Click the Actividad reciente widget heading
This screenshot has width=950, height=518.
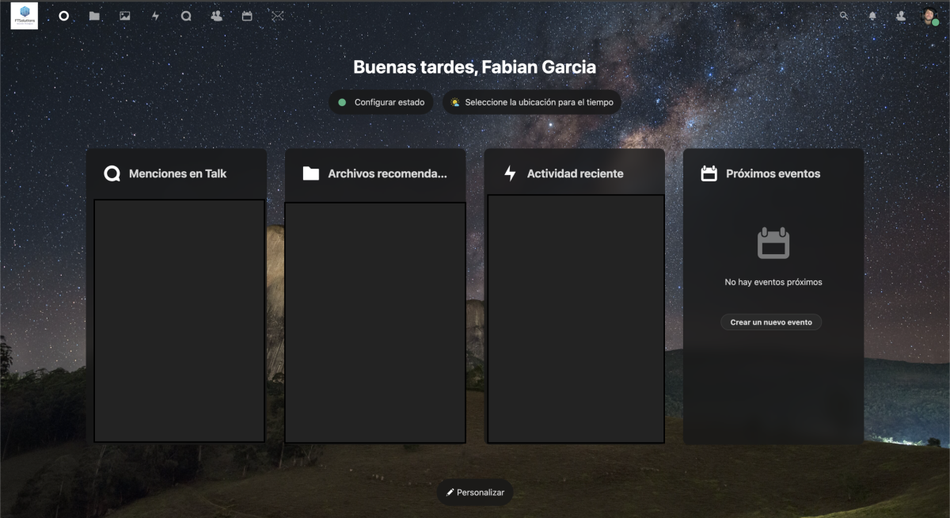575,173
